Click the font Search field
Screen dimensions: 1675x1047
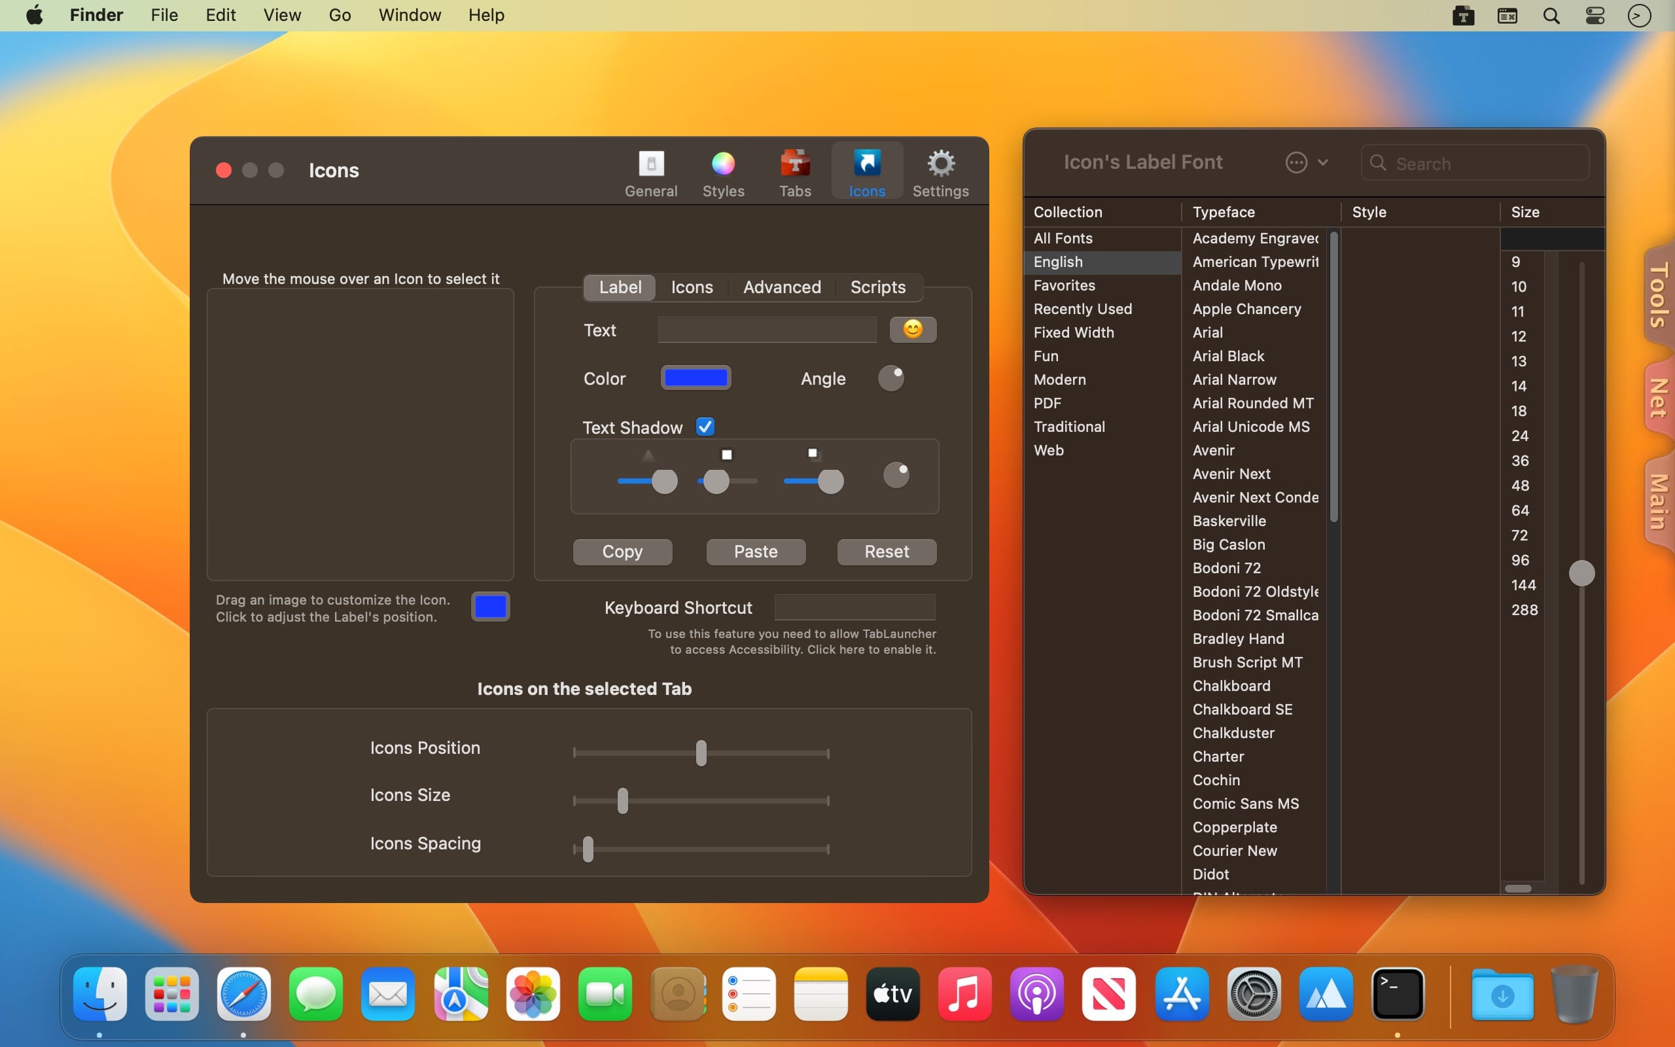point(1475,163)
